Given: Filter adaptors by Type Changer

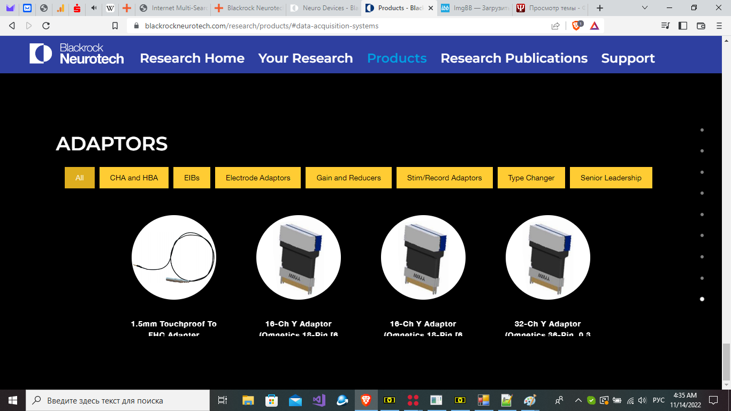Looking at the screenshot, I should tap(531, 178).
